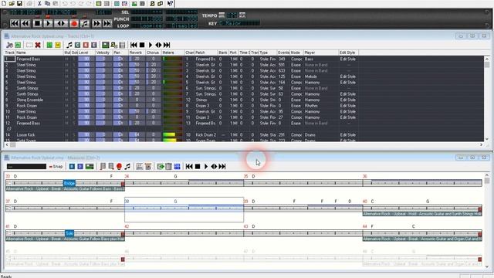
Task: Select the Solo marker in measure 41
Action: [x=69, y=233]
